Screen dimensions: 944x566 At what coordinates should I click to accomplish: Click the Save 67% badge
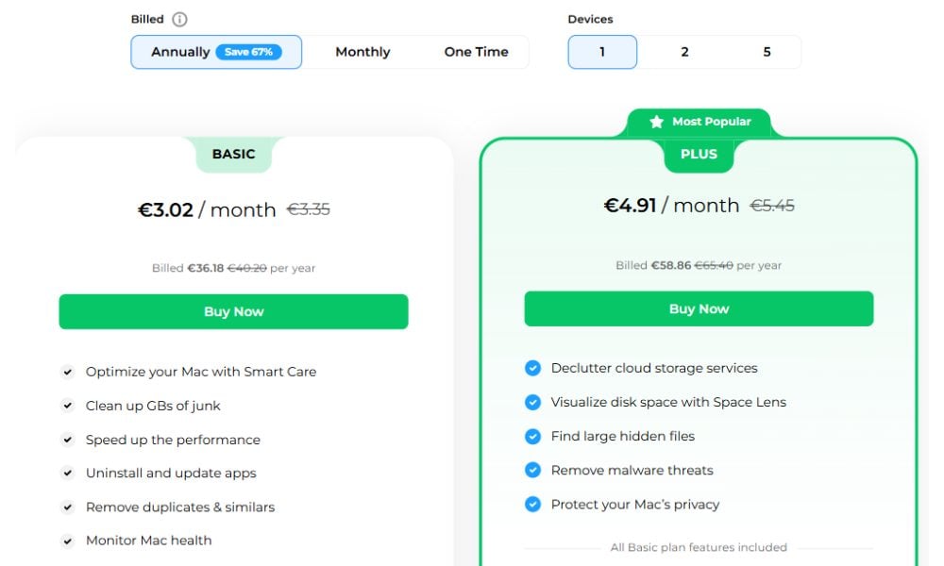coord(248,52)
